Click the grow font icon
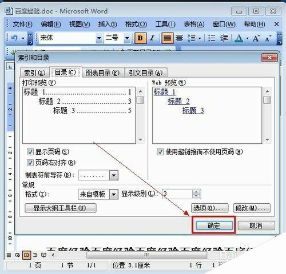 tap(256, 38)
